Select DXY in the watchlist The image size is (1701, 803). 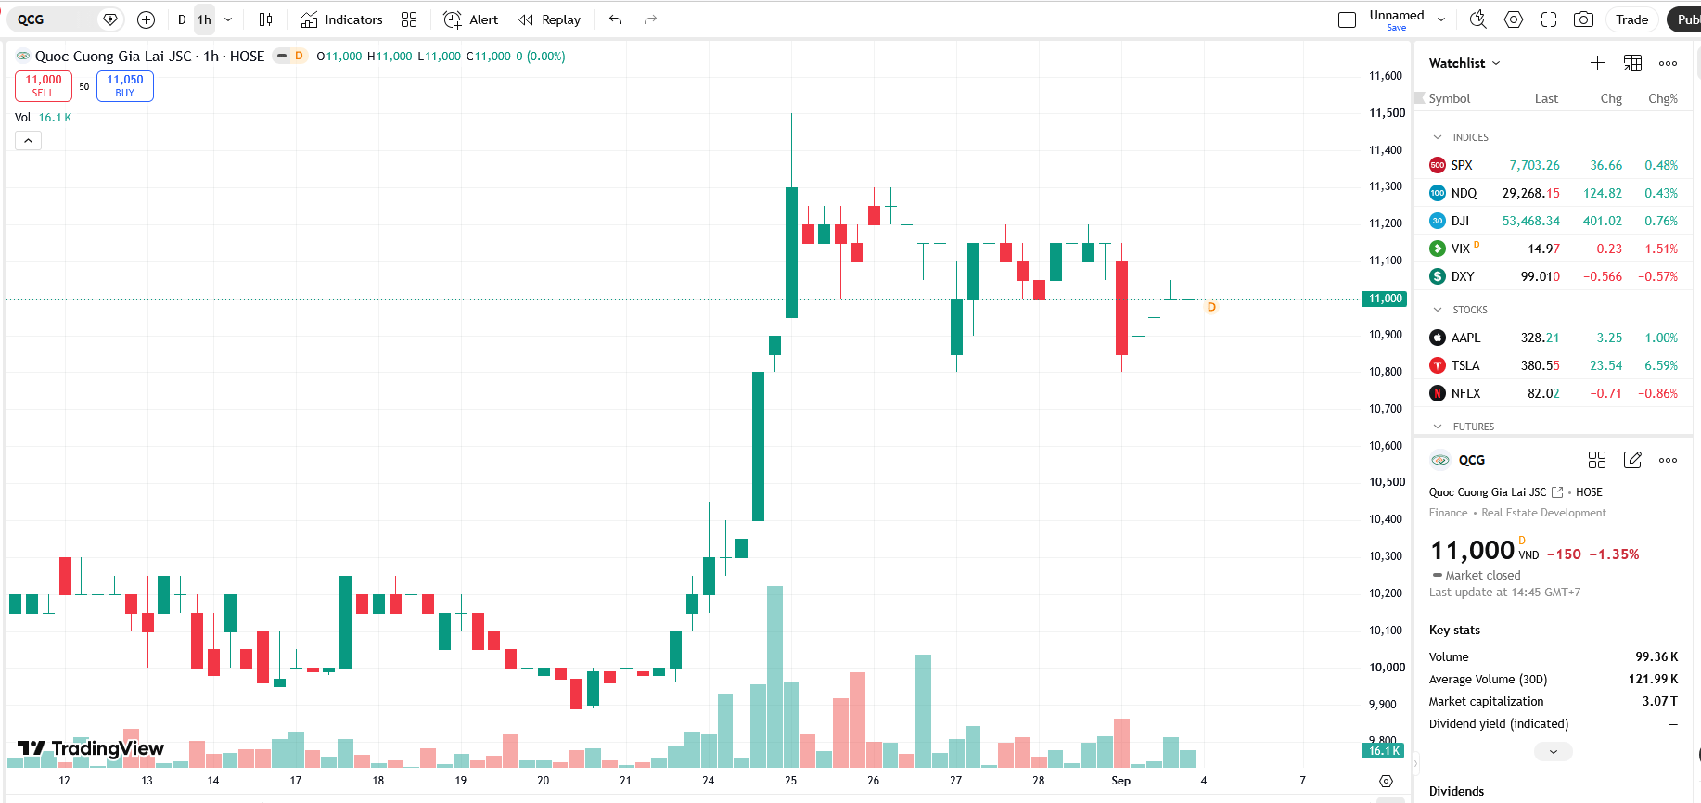(x=1554, y=276)
